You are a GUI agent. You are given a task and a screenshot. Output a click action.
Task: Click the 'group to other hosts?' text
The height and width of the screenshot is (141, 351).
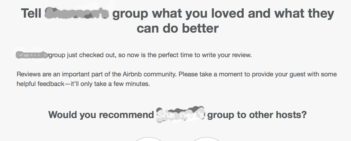pyautogui.click(x=257, y=115)
